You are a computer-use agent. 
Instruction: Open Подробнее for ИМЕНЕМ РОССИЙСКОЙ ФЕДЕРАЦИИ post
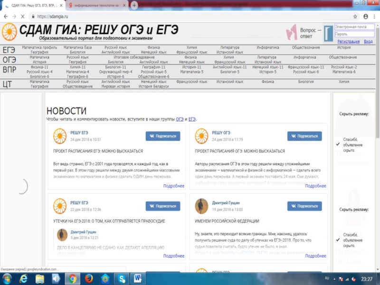pos(315,256)
